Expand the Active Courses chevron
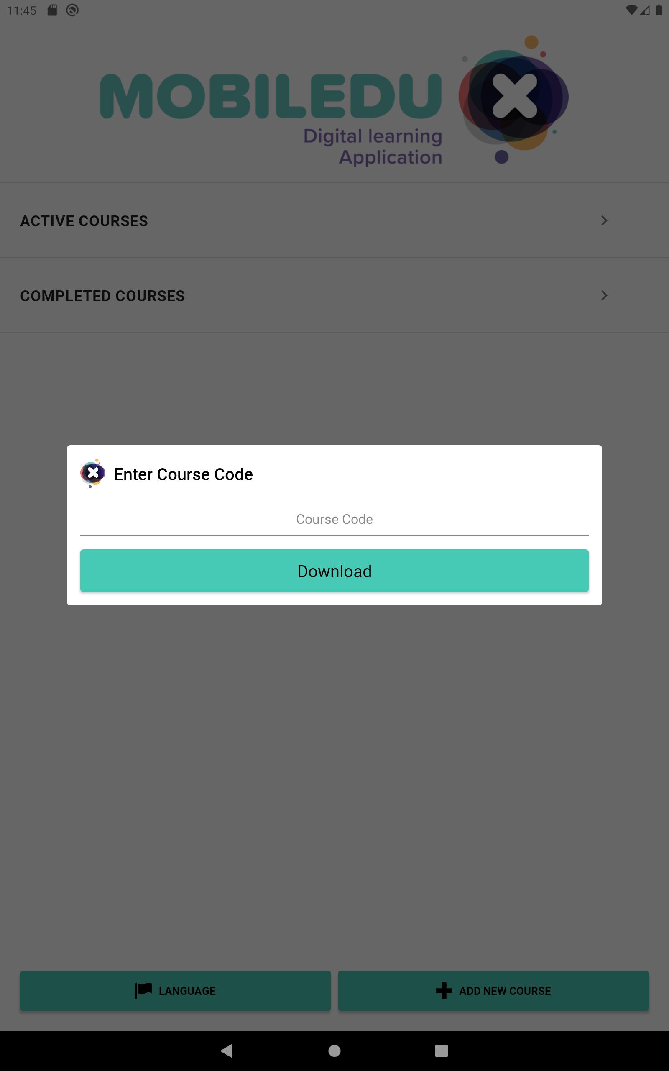The image size is (669, 1071). pos(604,220)
